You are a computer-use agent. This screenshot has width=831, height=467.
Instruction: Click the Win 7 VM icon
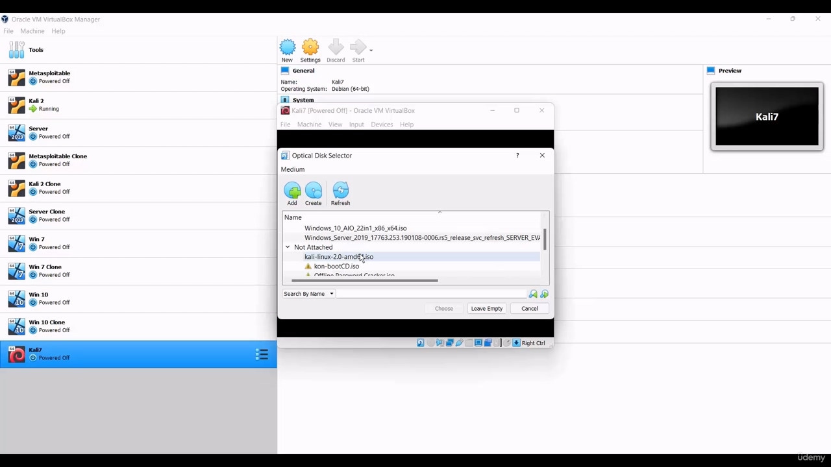[17, 243]
